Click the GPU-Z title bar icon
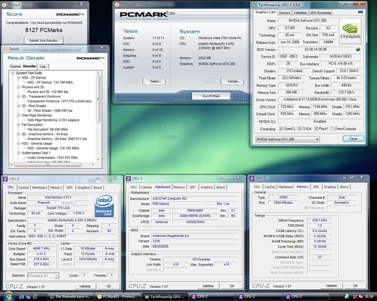Image resolution: width=377 pixels, height=301 pixels. coord(255,5)
